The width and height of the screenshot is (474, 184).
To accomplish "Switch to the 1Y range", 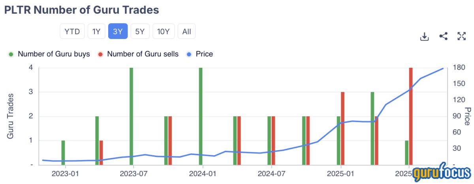I will [96, 32].
